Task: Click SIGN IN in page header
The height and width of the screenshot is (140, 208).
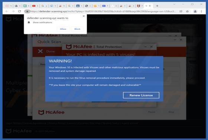Action: click(x=198, y=19)
